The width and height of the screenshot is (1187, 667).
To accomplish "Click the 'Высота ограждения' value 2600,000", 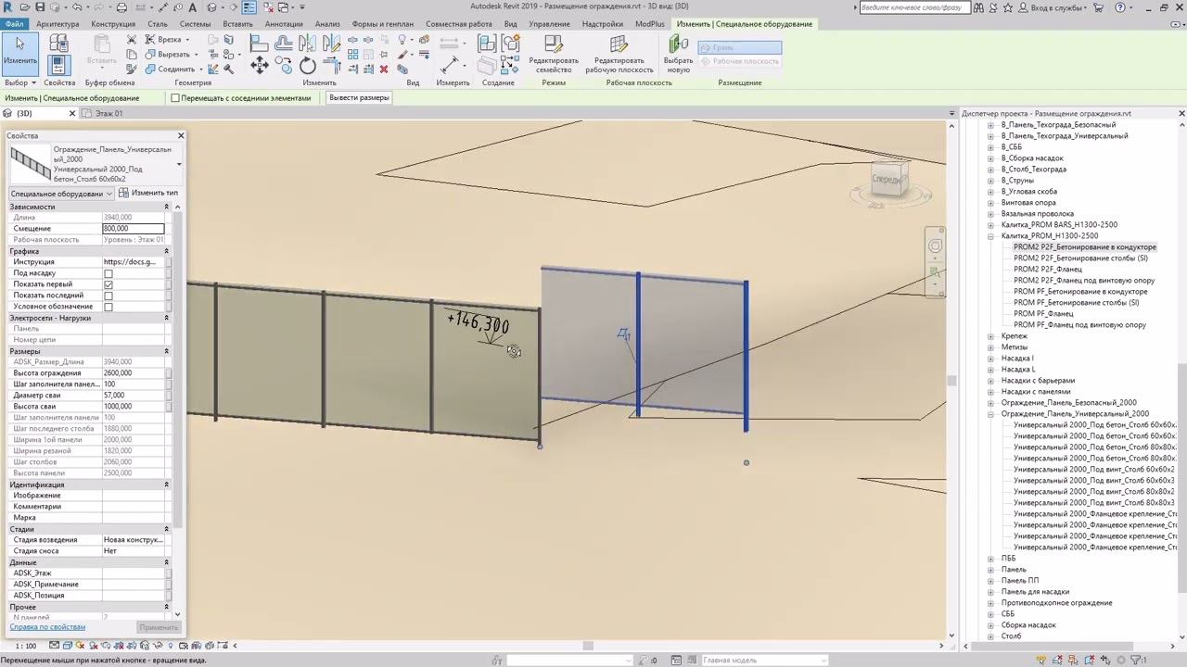I will [134, 373].
